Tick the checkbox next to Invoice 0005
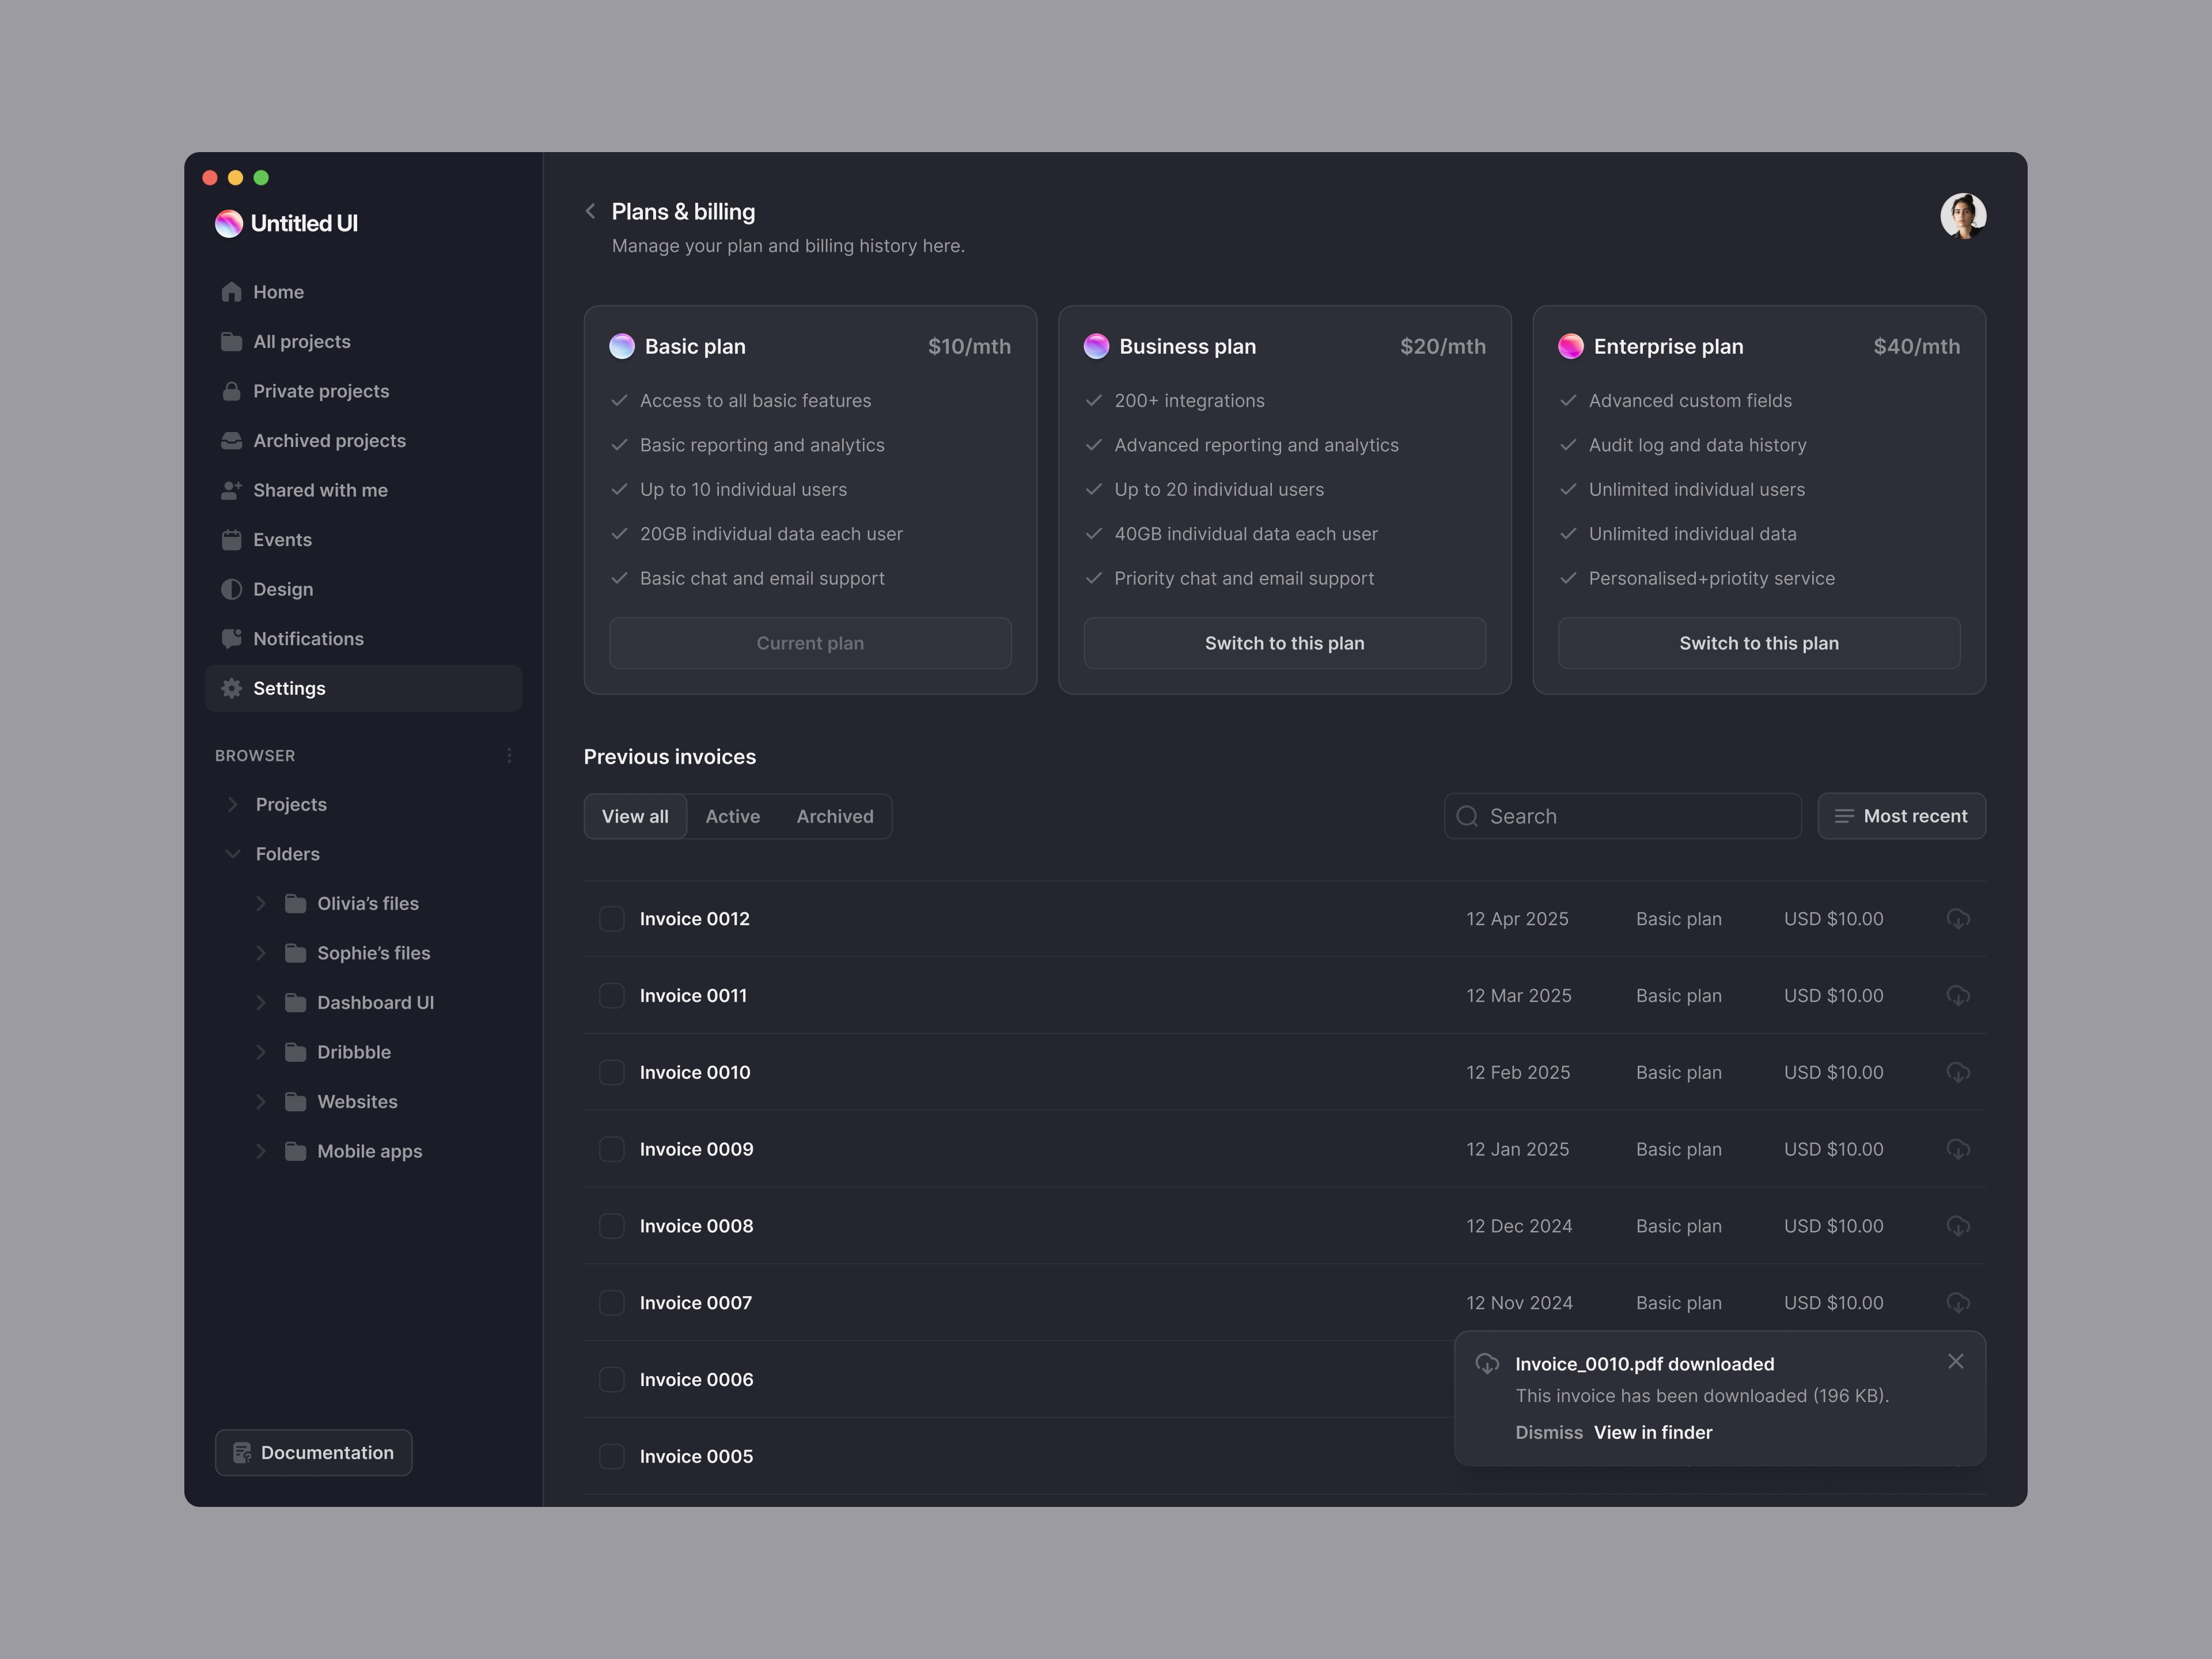2212x1659 pixels. click(611, 1456)
